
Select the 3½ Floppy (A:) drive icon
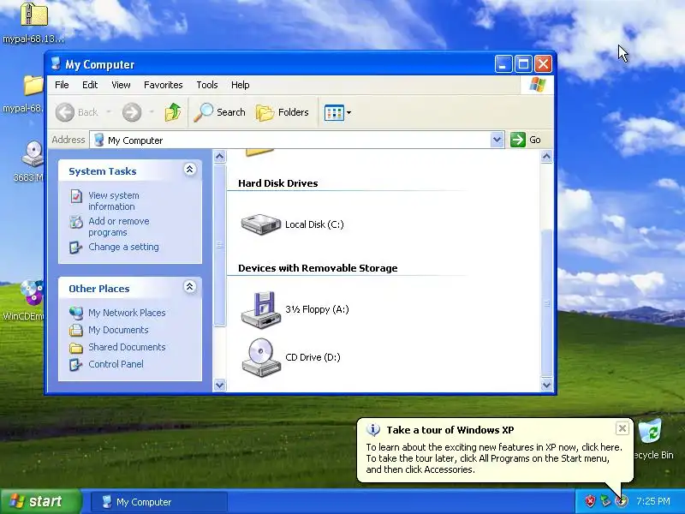(x=261, y=309)
